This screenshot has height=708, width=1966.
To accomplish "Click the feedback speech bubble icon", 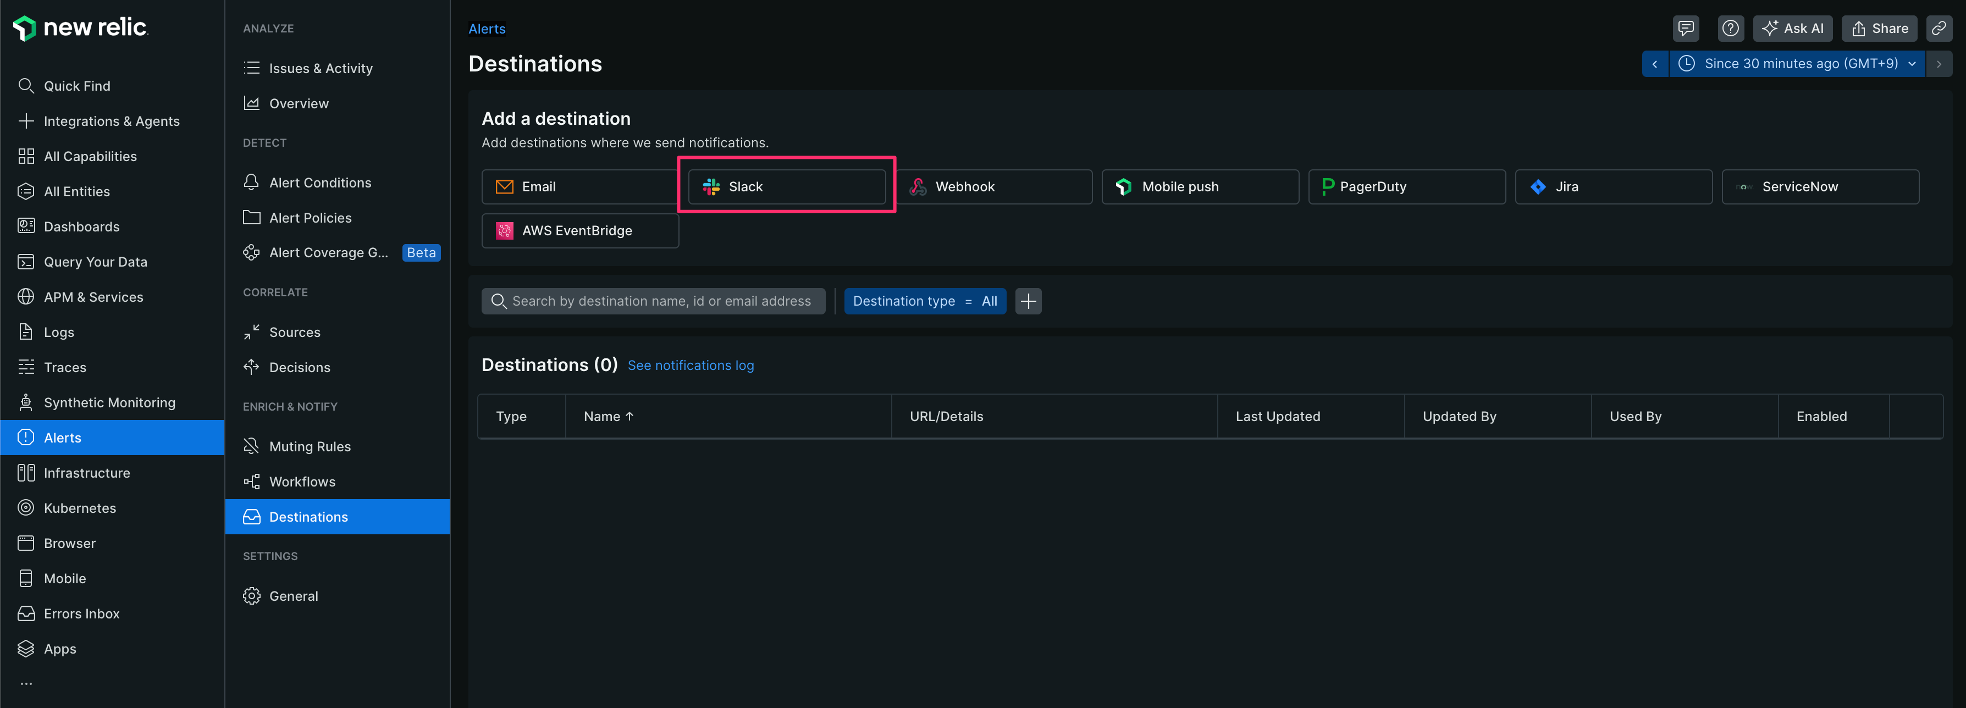I will (1686, 28).
